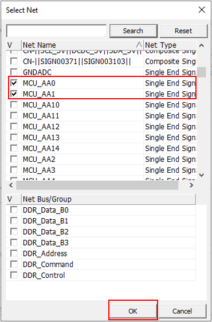Viewport: 212px width, 322px height.
Task: Click the net list scroll down arrow
Action: pos(202,175)
